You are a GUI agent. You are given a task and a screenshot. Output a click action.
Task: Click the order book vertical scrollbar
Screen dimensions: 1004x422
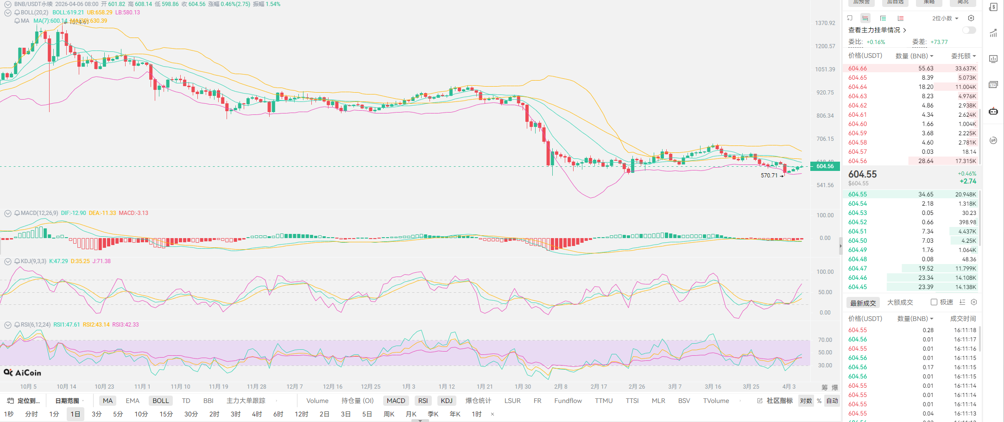click(980, 116)
